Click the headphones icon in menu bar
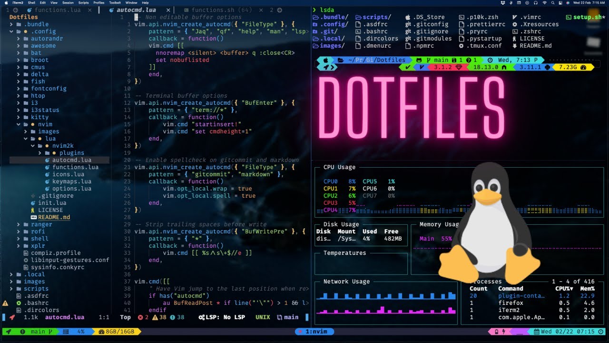609x343 pixels. [536, 3]
